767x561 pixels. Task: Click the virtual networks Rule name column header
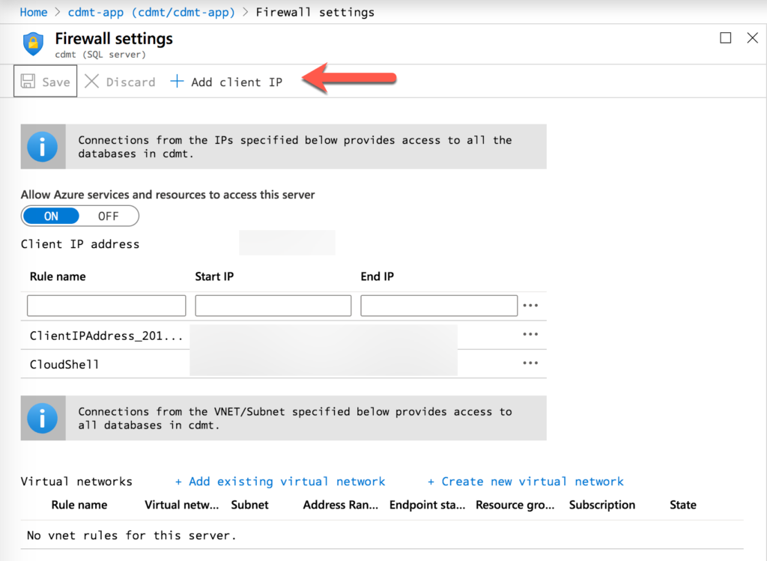(x=79, y=506)
